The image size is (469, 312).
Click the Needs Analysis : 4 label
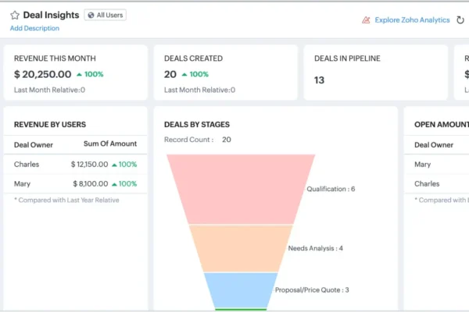click(315, 248)
